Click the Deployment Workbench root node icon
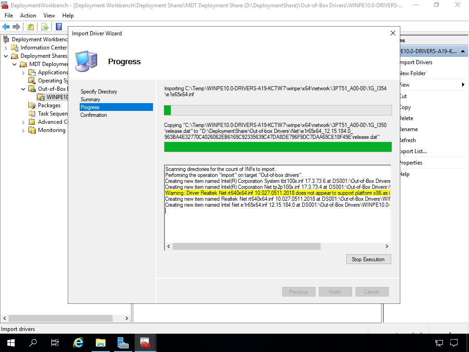This screenshot has width=469, height=352. point(5,39)
